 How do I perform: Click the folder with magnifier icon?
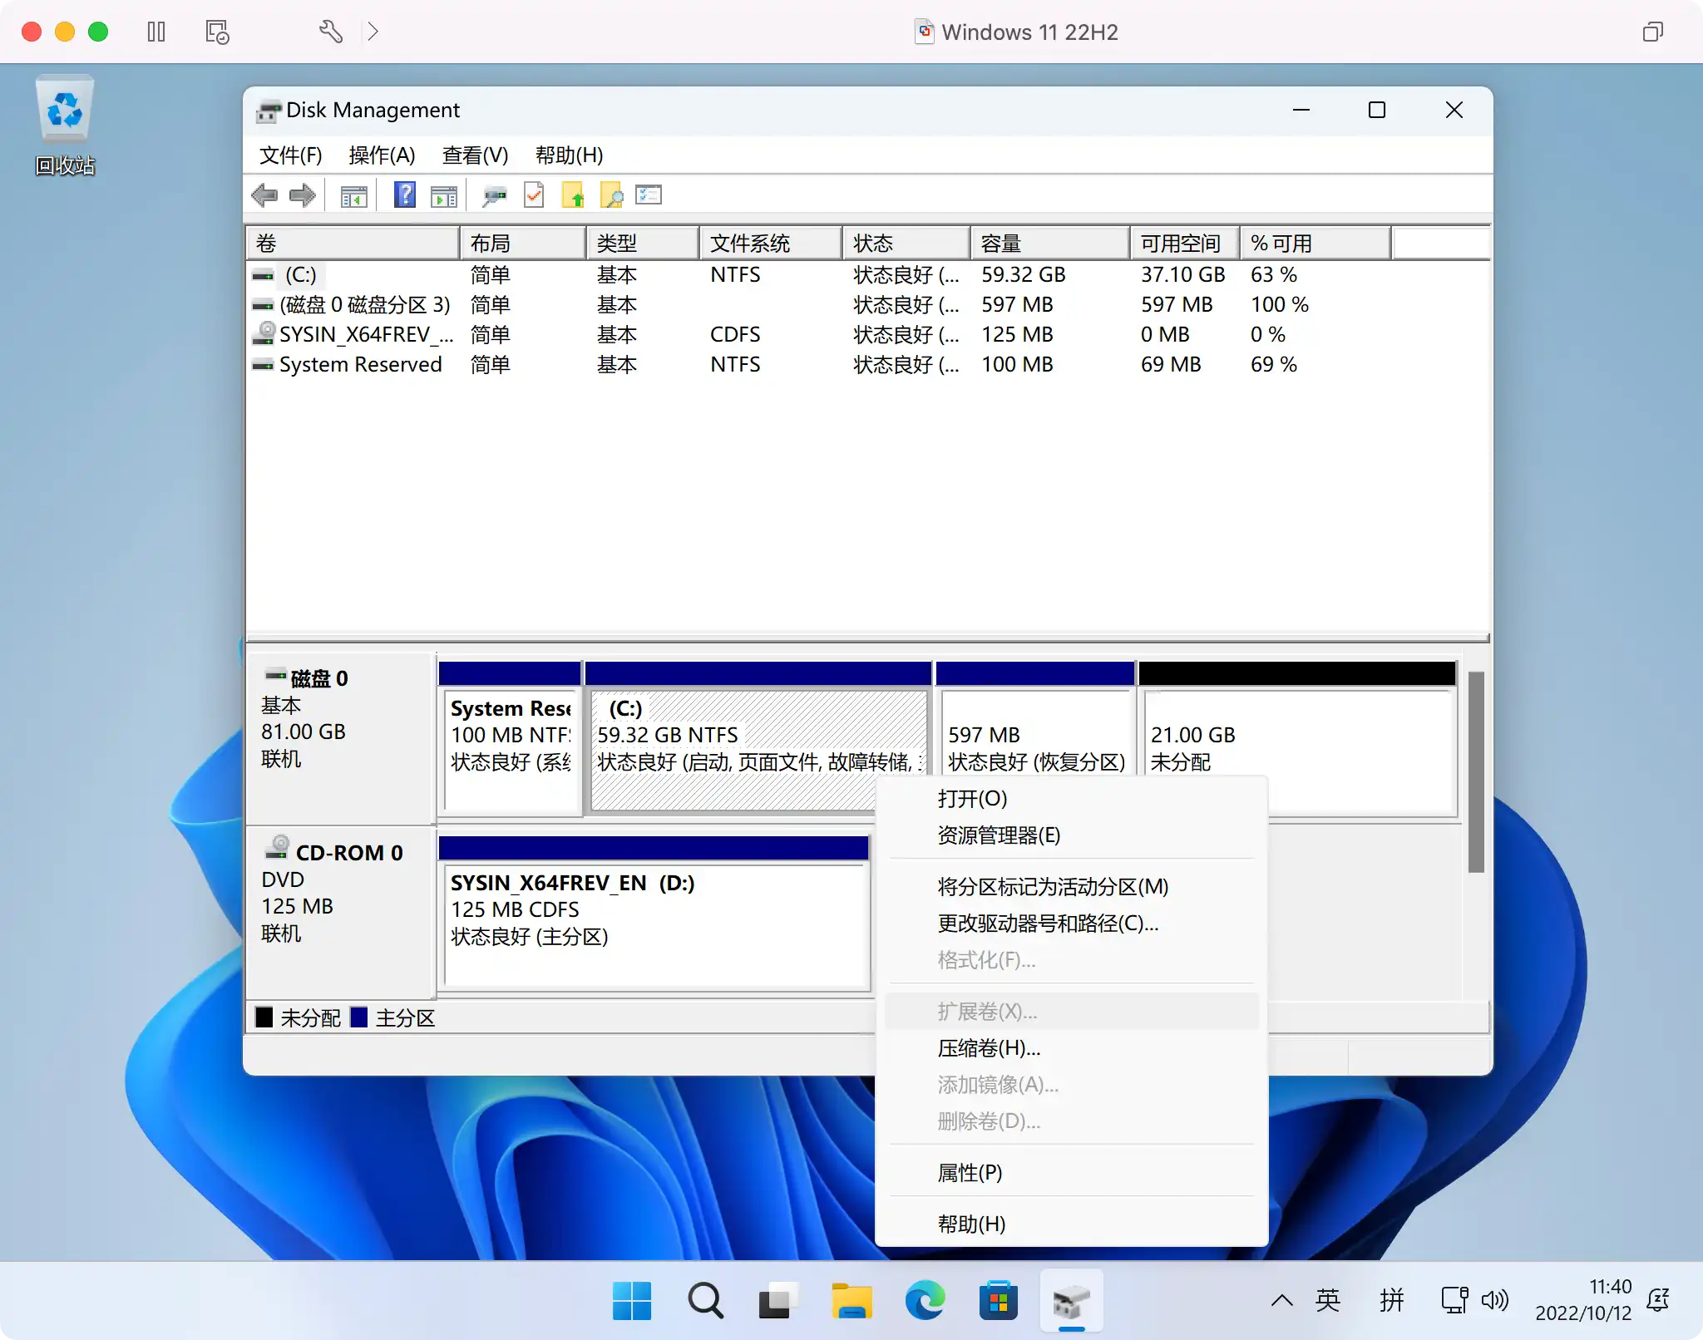pos(611,196)
